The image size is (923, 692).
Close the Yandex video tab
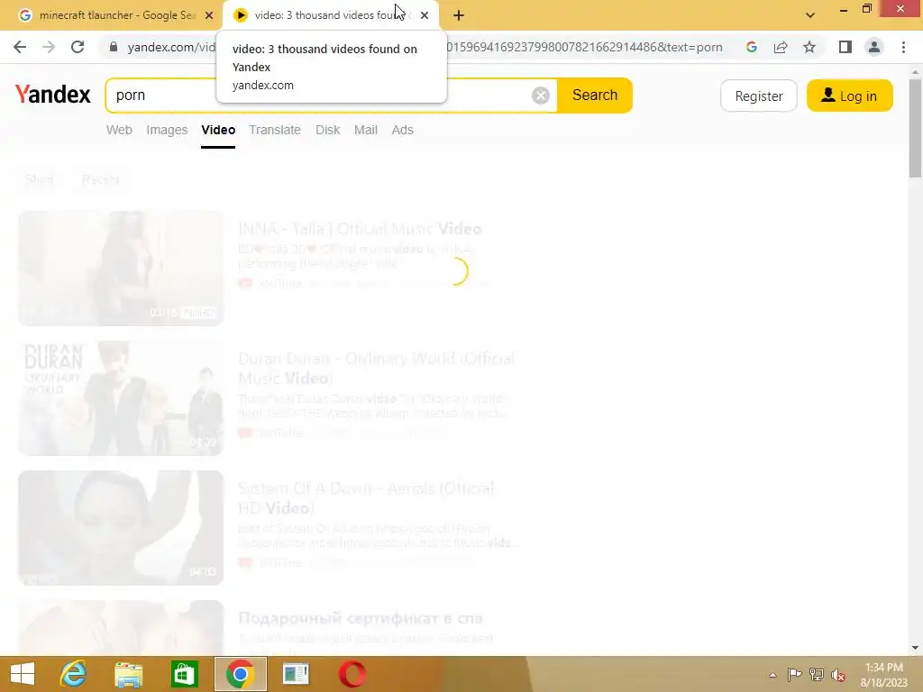coord(425,15)
